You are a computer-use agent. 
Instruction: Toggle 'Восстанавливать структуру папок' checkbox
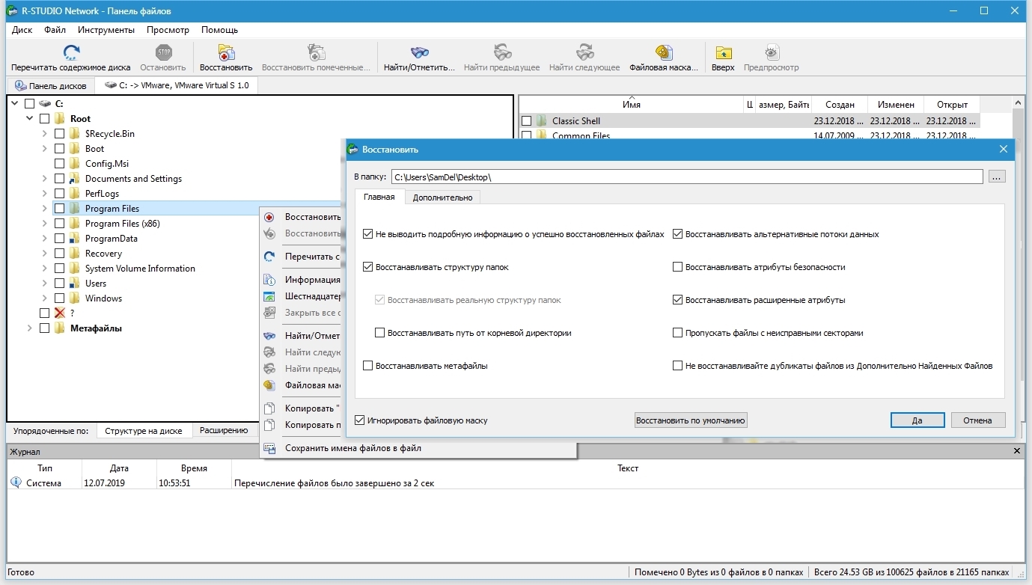pyautogui.click(x=367, y=267)
